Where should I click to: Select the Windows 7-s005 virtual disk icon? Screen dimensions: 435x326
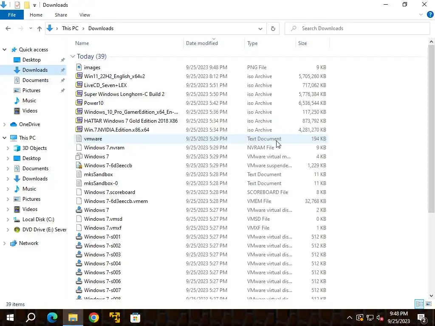[x=79, y=272]
